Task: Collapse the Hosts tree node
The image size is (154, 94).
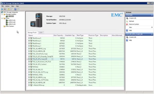Action: (x=2, y=18)
